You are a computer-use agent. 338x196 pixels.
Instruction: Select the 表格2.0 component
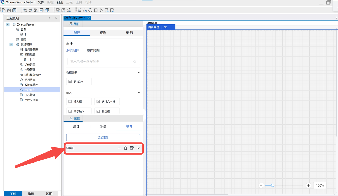coord(79,81)
